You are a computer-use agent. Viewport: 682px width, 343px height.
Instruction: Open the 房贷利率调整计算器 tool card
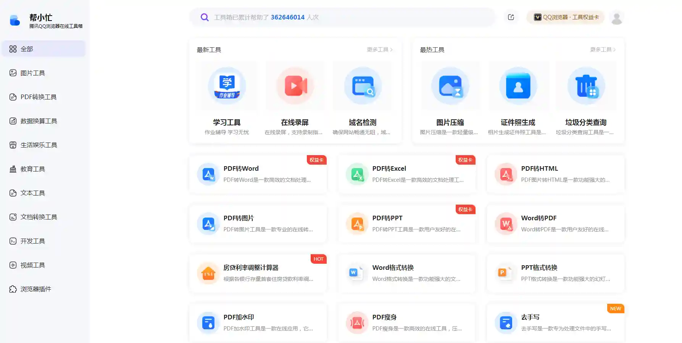(258, 273)
